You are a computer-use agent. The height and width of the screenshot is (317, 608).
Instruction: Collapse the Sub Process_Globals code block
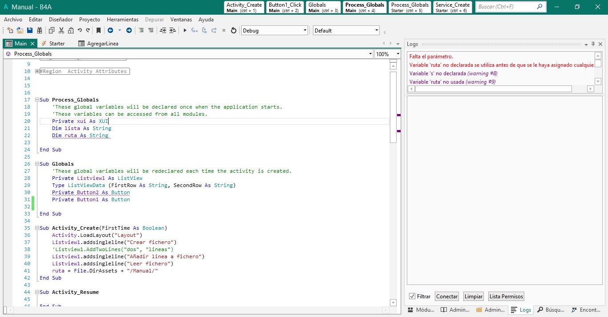click(37, 100)
